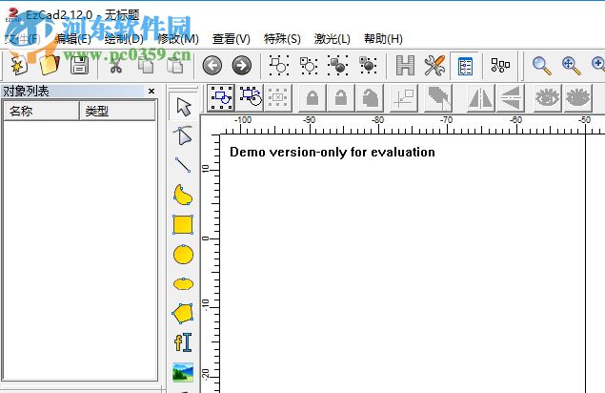The image size is (605, 393).
Task: Save the document with the floppy disk icon
Action: (x=79, y=65)
